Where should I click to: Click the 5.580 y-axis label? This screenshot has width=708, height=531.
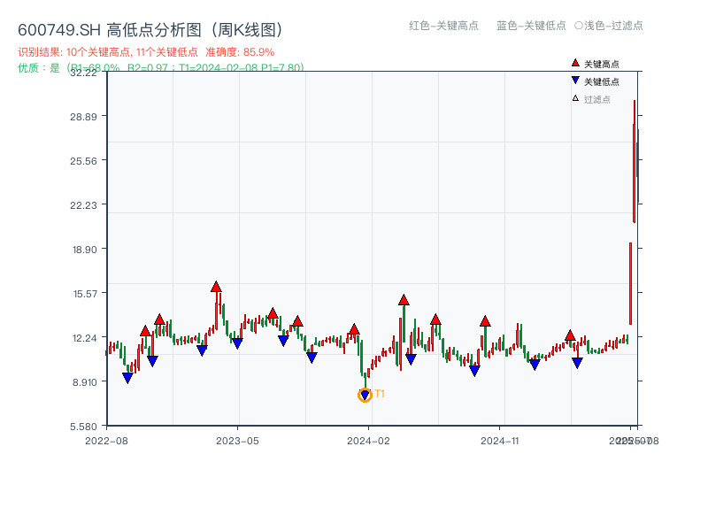[83, 427]
